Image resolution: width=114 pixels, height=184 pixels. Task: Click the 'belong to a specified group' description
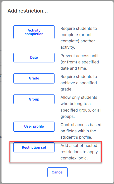pos(81,107)
